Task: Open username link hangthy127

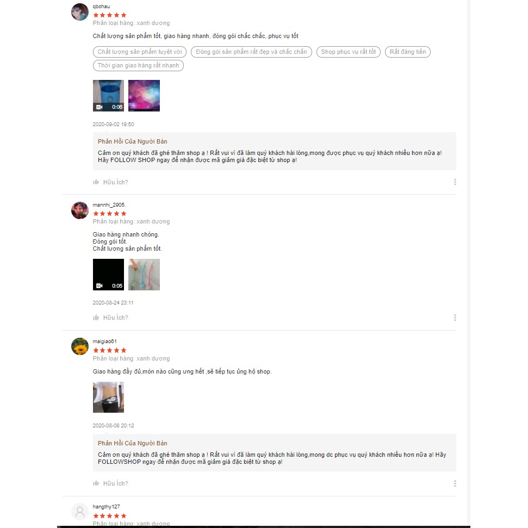Action: pos(107,506)
